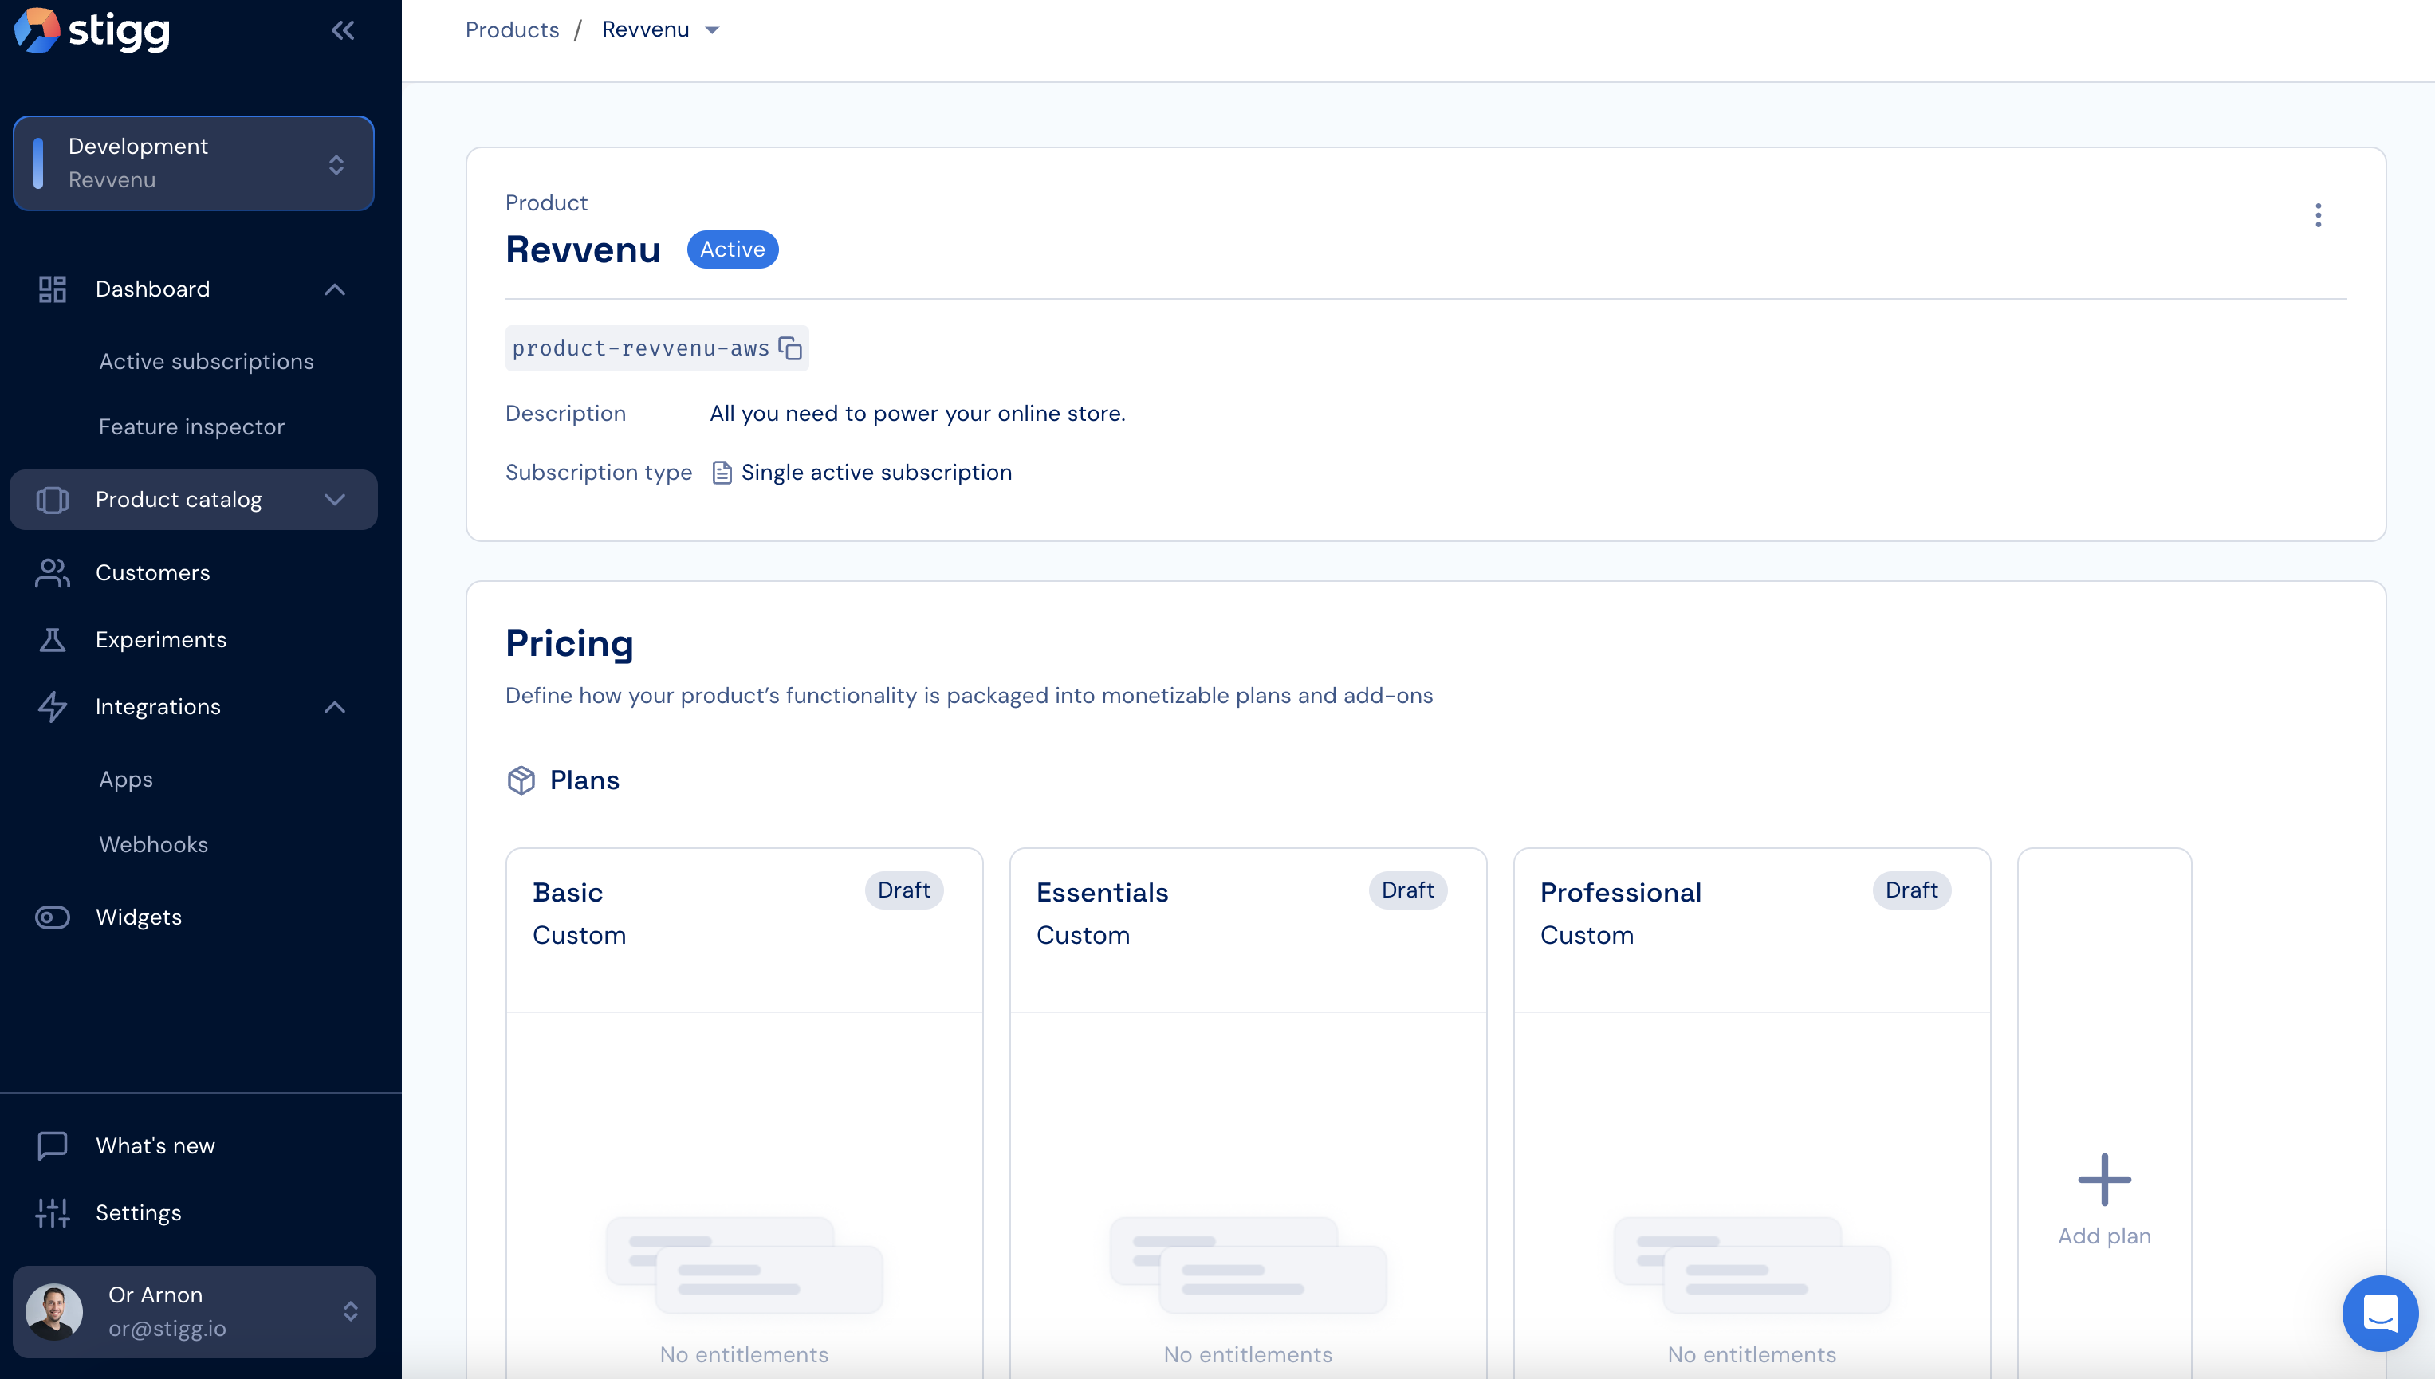Click the product-revvenu-aws identifier text

click(641, 348)
